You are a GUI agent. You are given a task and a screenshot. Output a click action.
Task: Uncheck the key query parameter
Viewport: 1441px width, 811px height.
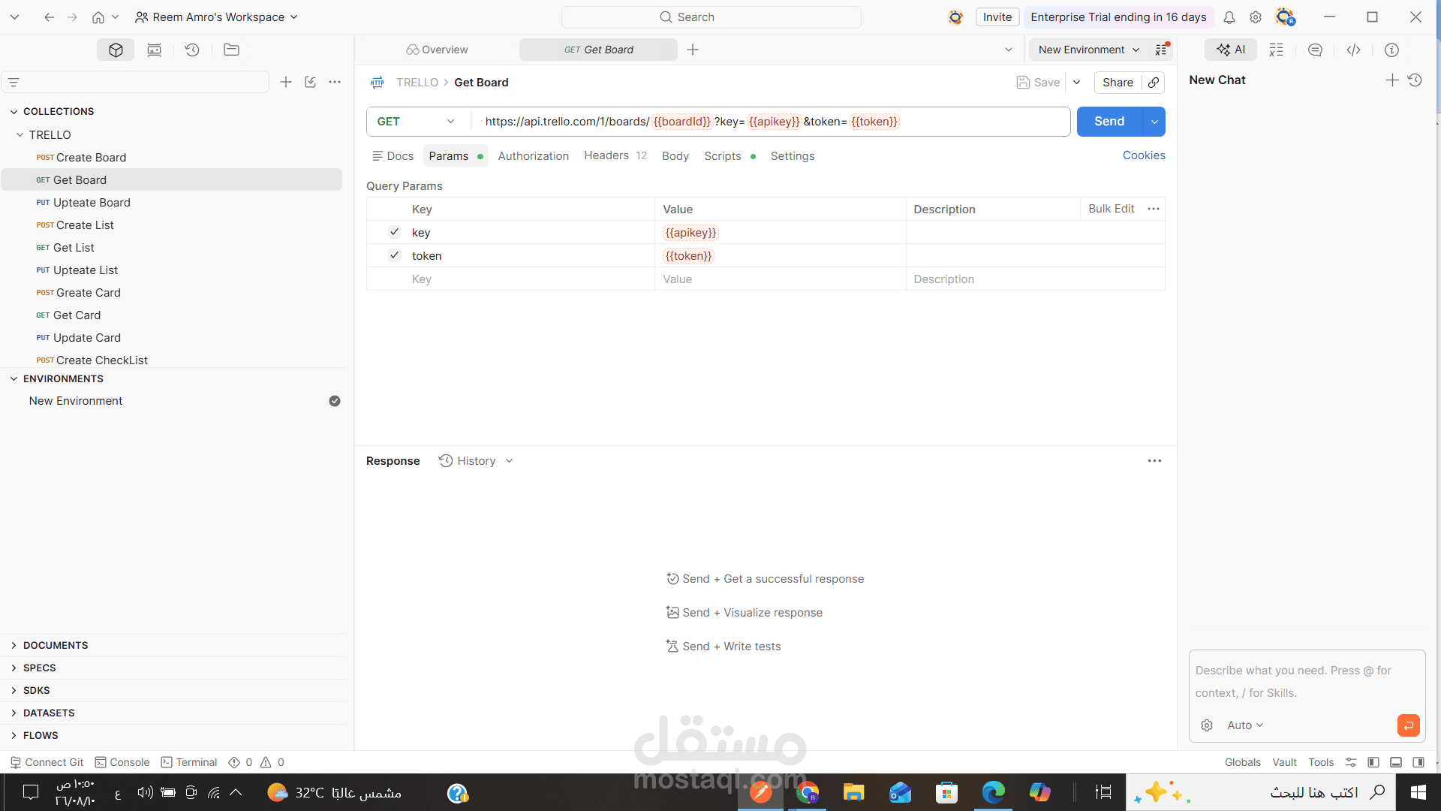point(394,232)
